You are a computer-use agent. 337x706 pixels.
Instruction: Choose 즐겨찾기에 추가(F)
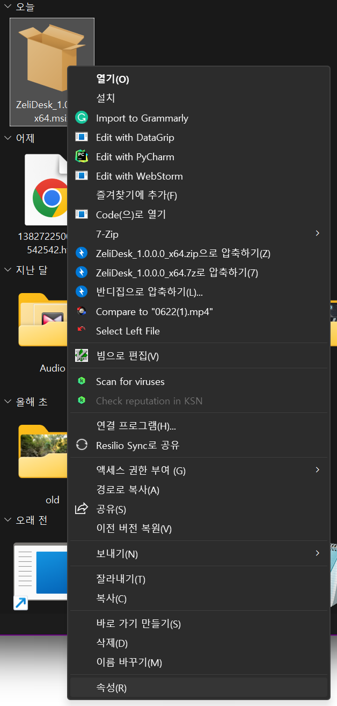click(199, 195)
